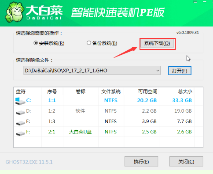Viewport: 213px width, 174px height.
Task: Click the free space value 3.9 GB
Action: 149,121
